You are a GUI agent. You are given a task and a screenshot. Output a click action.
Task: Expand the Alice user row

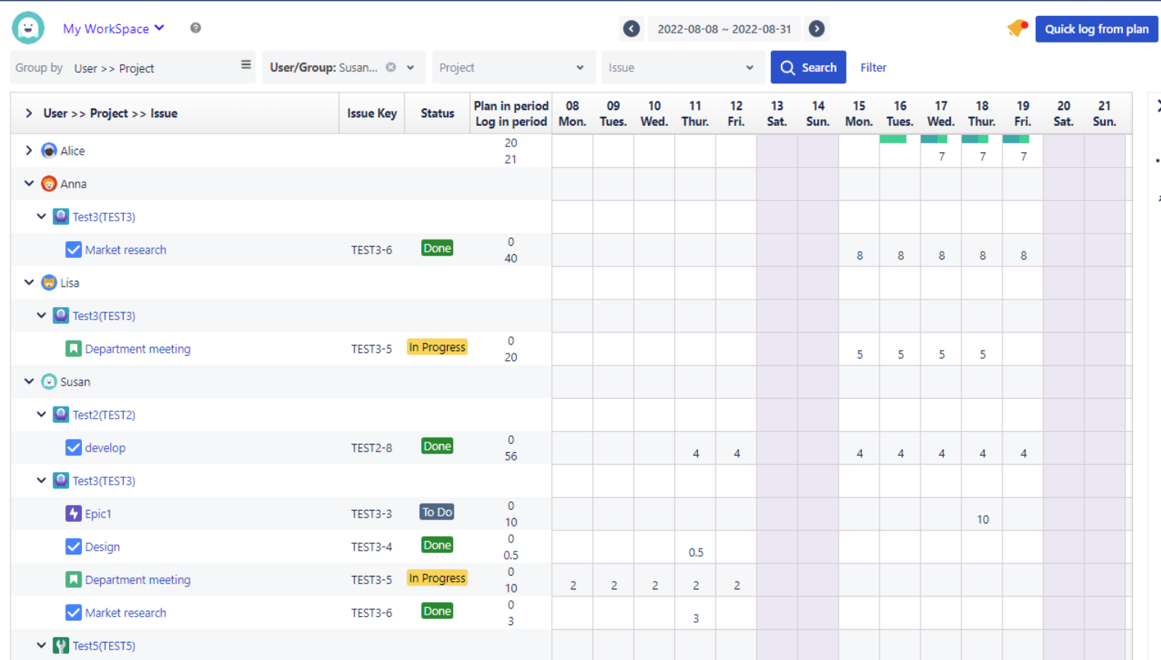pyautogui.click(x=29, y=150)
